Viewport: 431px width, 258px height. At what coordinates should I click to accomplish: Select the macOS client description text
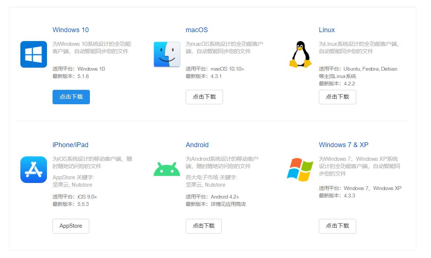pyautogui.click(x=224, y=48)
